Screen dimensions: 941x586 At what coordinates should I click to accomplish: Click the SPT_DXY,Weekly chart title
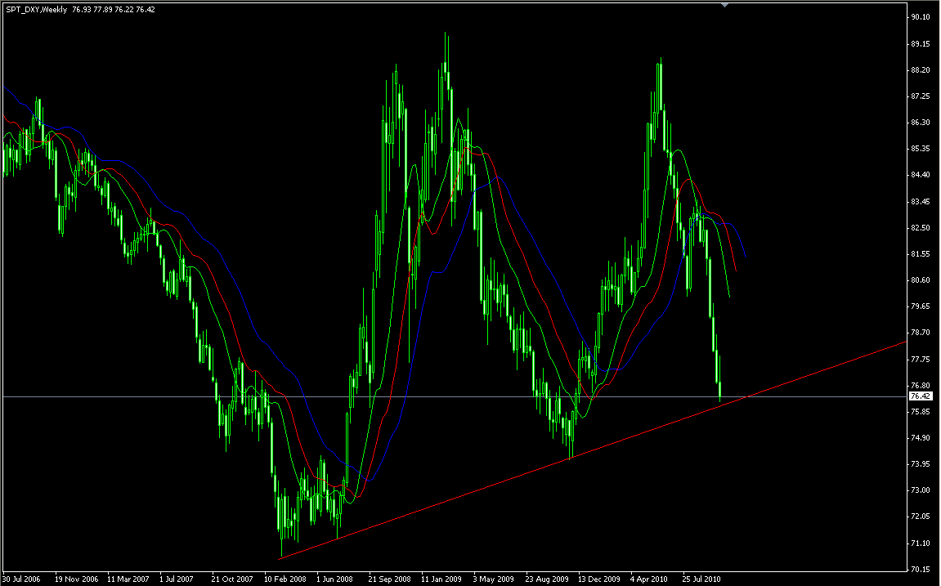[x=37, y=10]
